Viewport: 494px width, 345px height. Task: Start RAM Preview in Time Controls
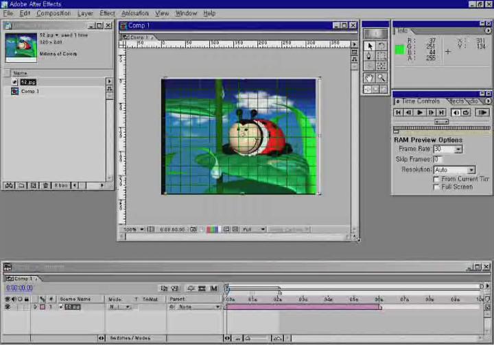tap(482, 112)
